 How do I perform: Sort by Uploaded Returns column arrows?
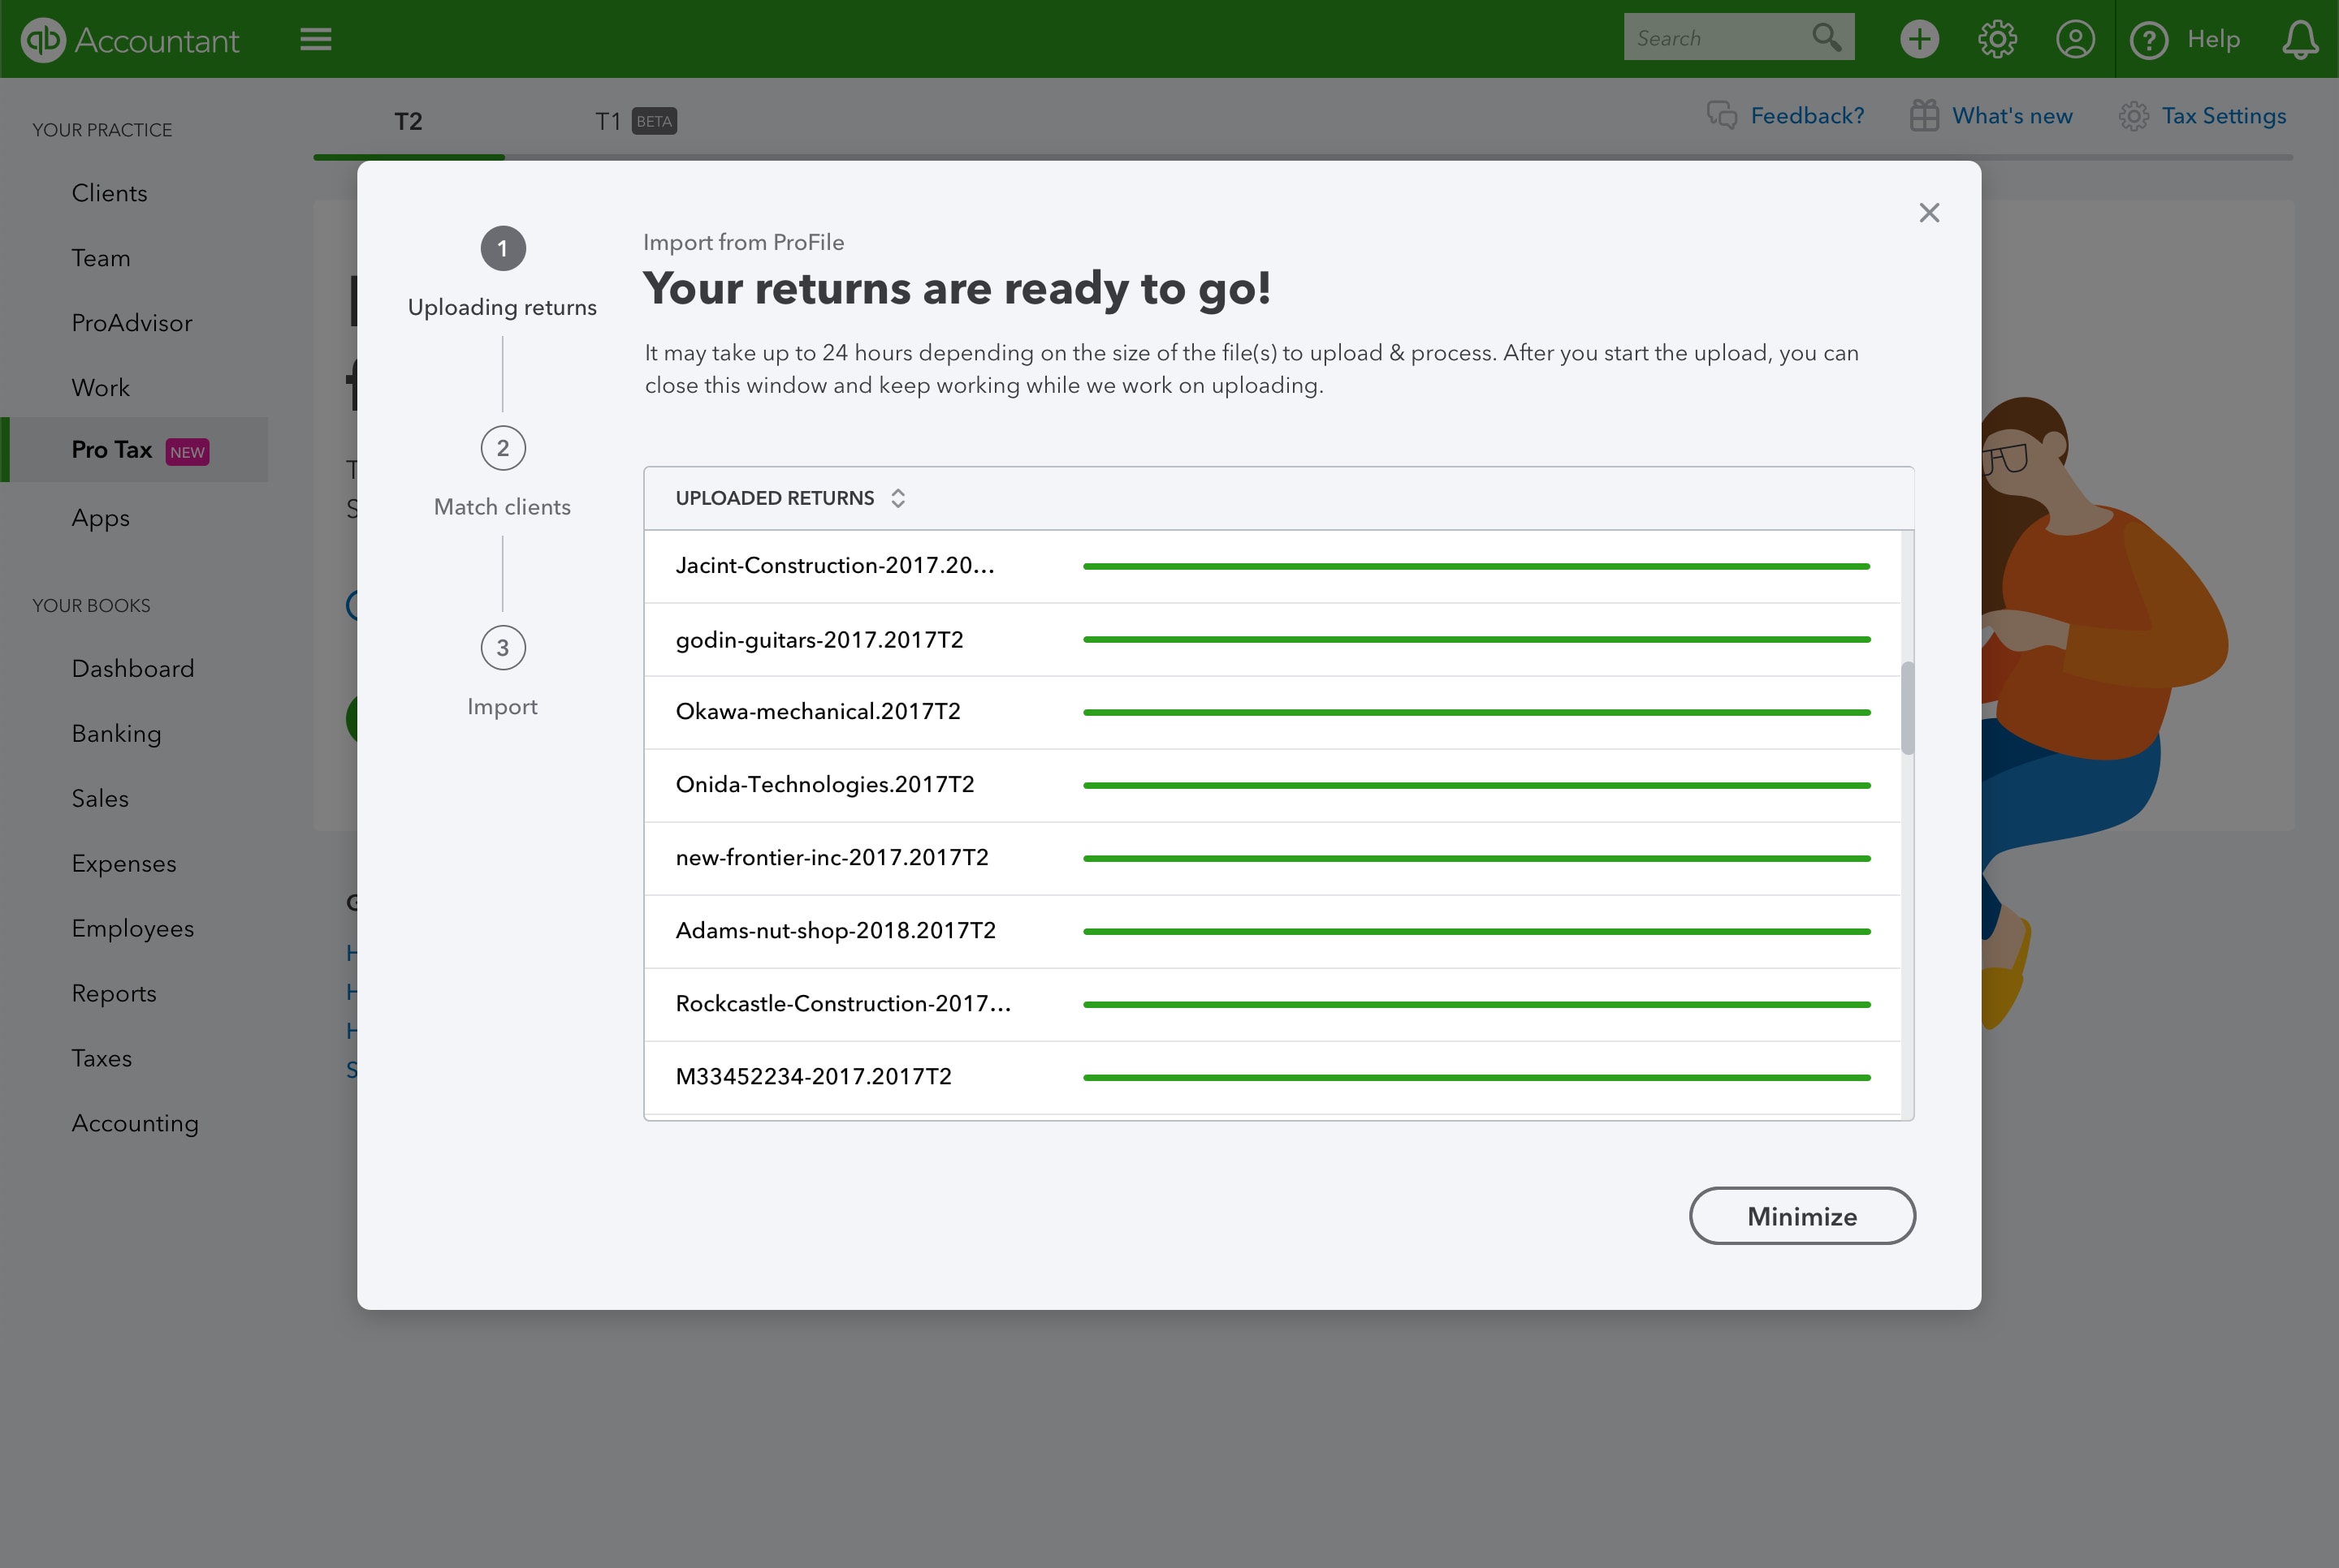(897, 498)
